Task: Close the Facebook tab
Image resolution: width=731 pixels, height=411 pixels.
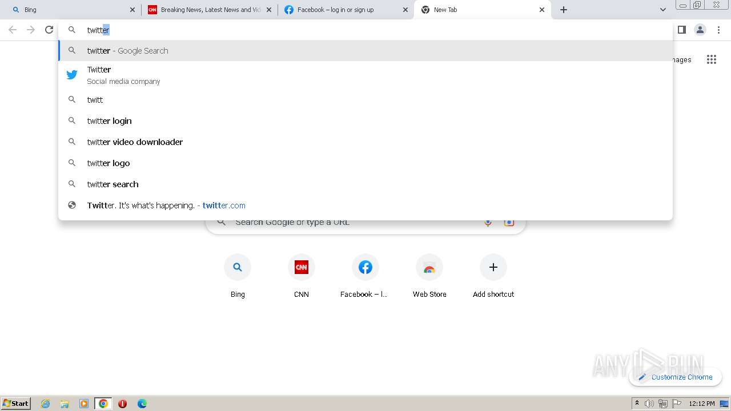Action: [405, 10]
